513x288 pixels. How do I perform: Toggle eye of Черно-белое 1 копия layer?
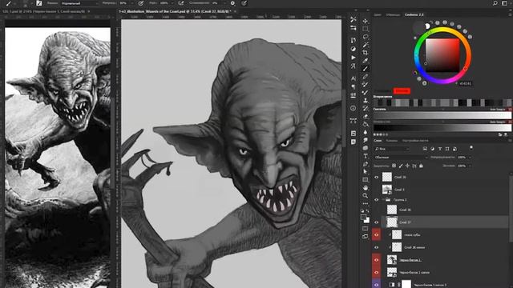tap(376, 272)
